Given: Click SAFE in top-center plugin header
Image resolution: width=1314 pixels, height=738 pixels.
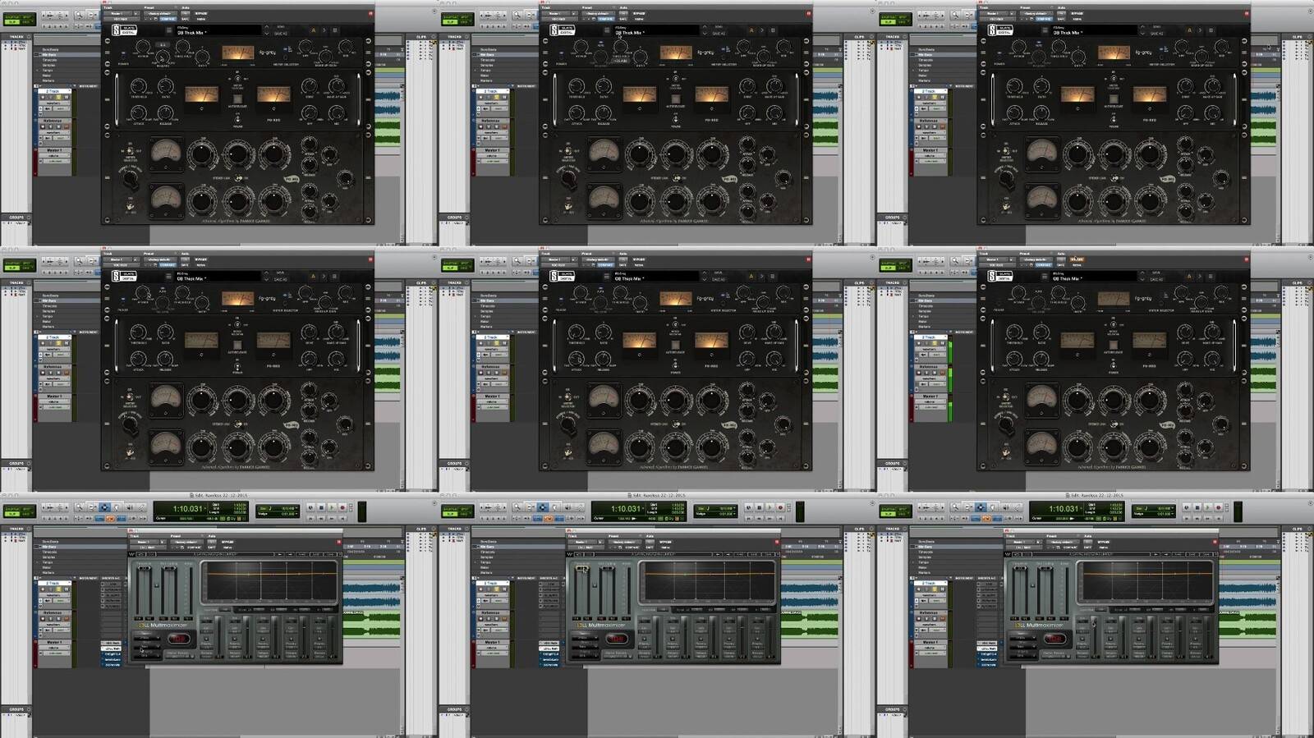Looking at the screenshot, I should (x=623, y=19).
